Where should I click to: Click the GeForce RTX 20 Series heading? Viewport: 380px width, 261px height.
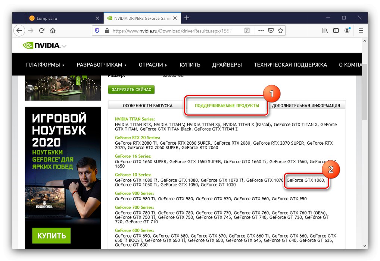pyautogui.click(x=137, y=138)
